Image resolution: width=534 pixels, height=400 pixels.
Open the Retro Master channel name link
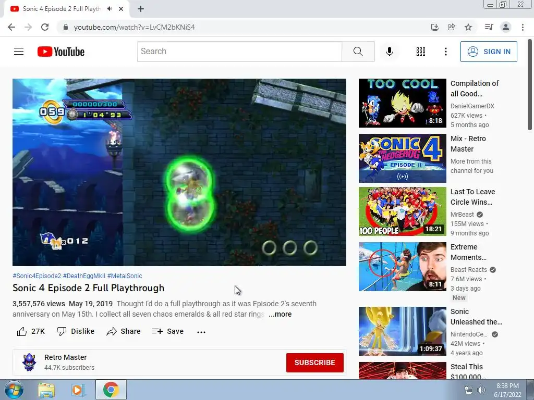[x=65, y=357]
